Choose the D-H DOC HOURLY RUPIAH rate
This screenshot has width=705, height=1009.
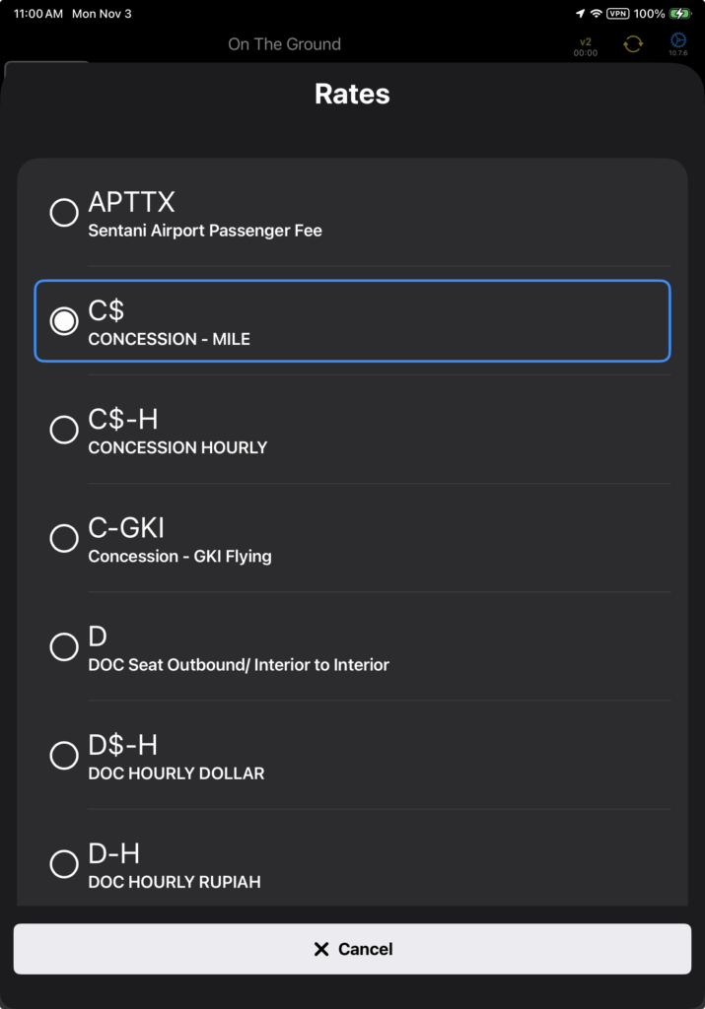64,864
